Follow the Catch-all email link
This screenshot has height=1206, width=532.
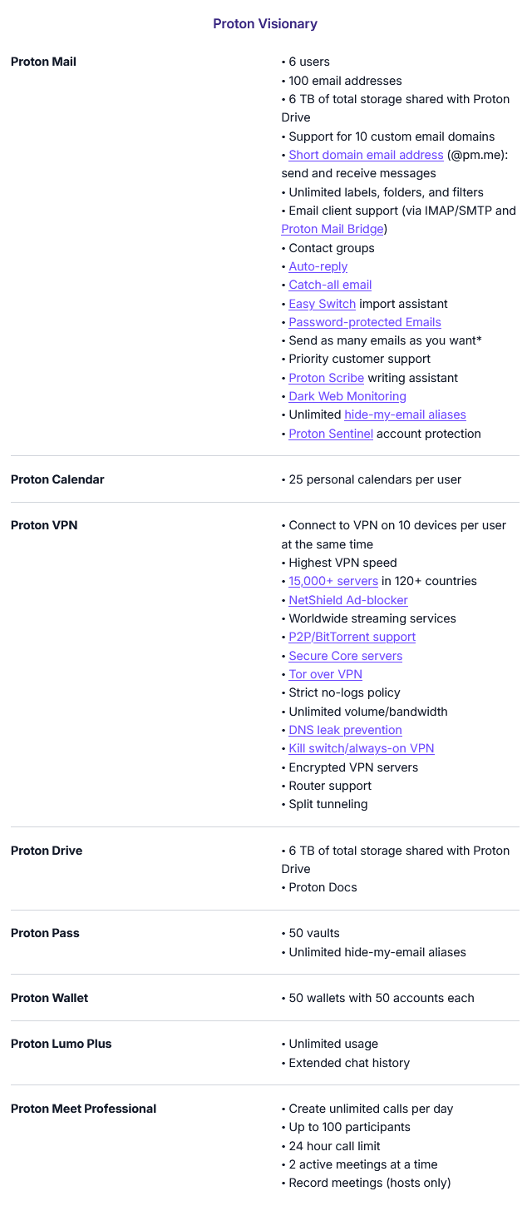[x=330, y=285]
